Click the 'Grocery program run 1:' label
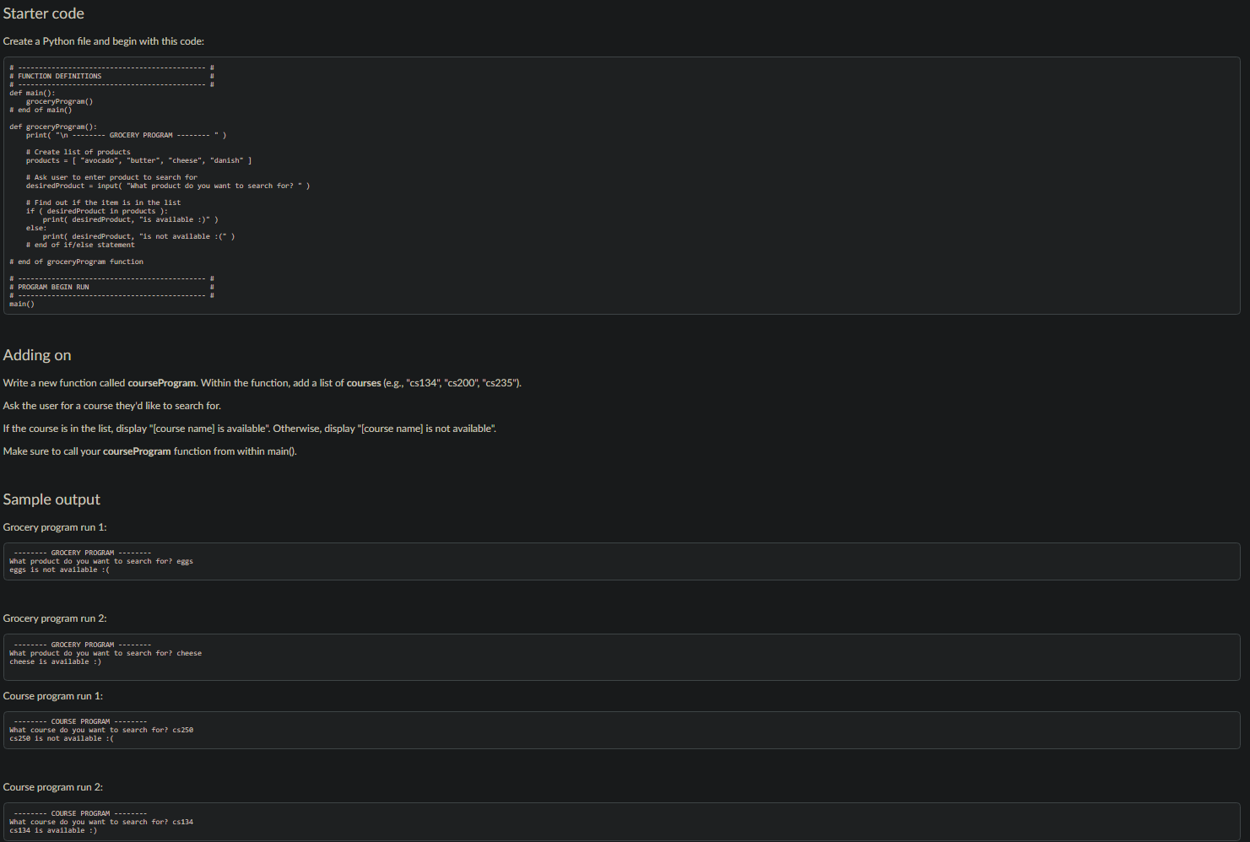1250x842 pixels. tap(55, 527)
